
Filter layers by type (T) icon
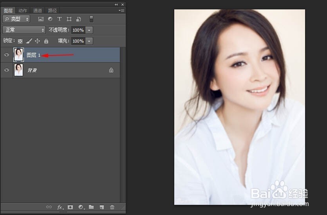tap(60, 19)
